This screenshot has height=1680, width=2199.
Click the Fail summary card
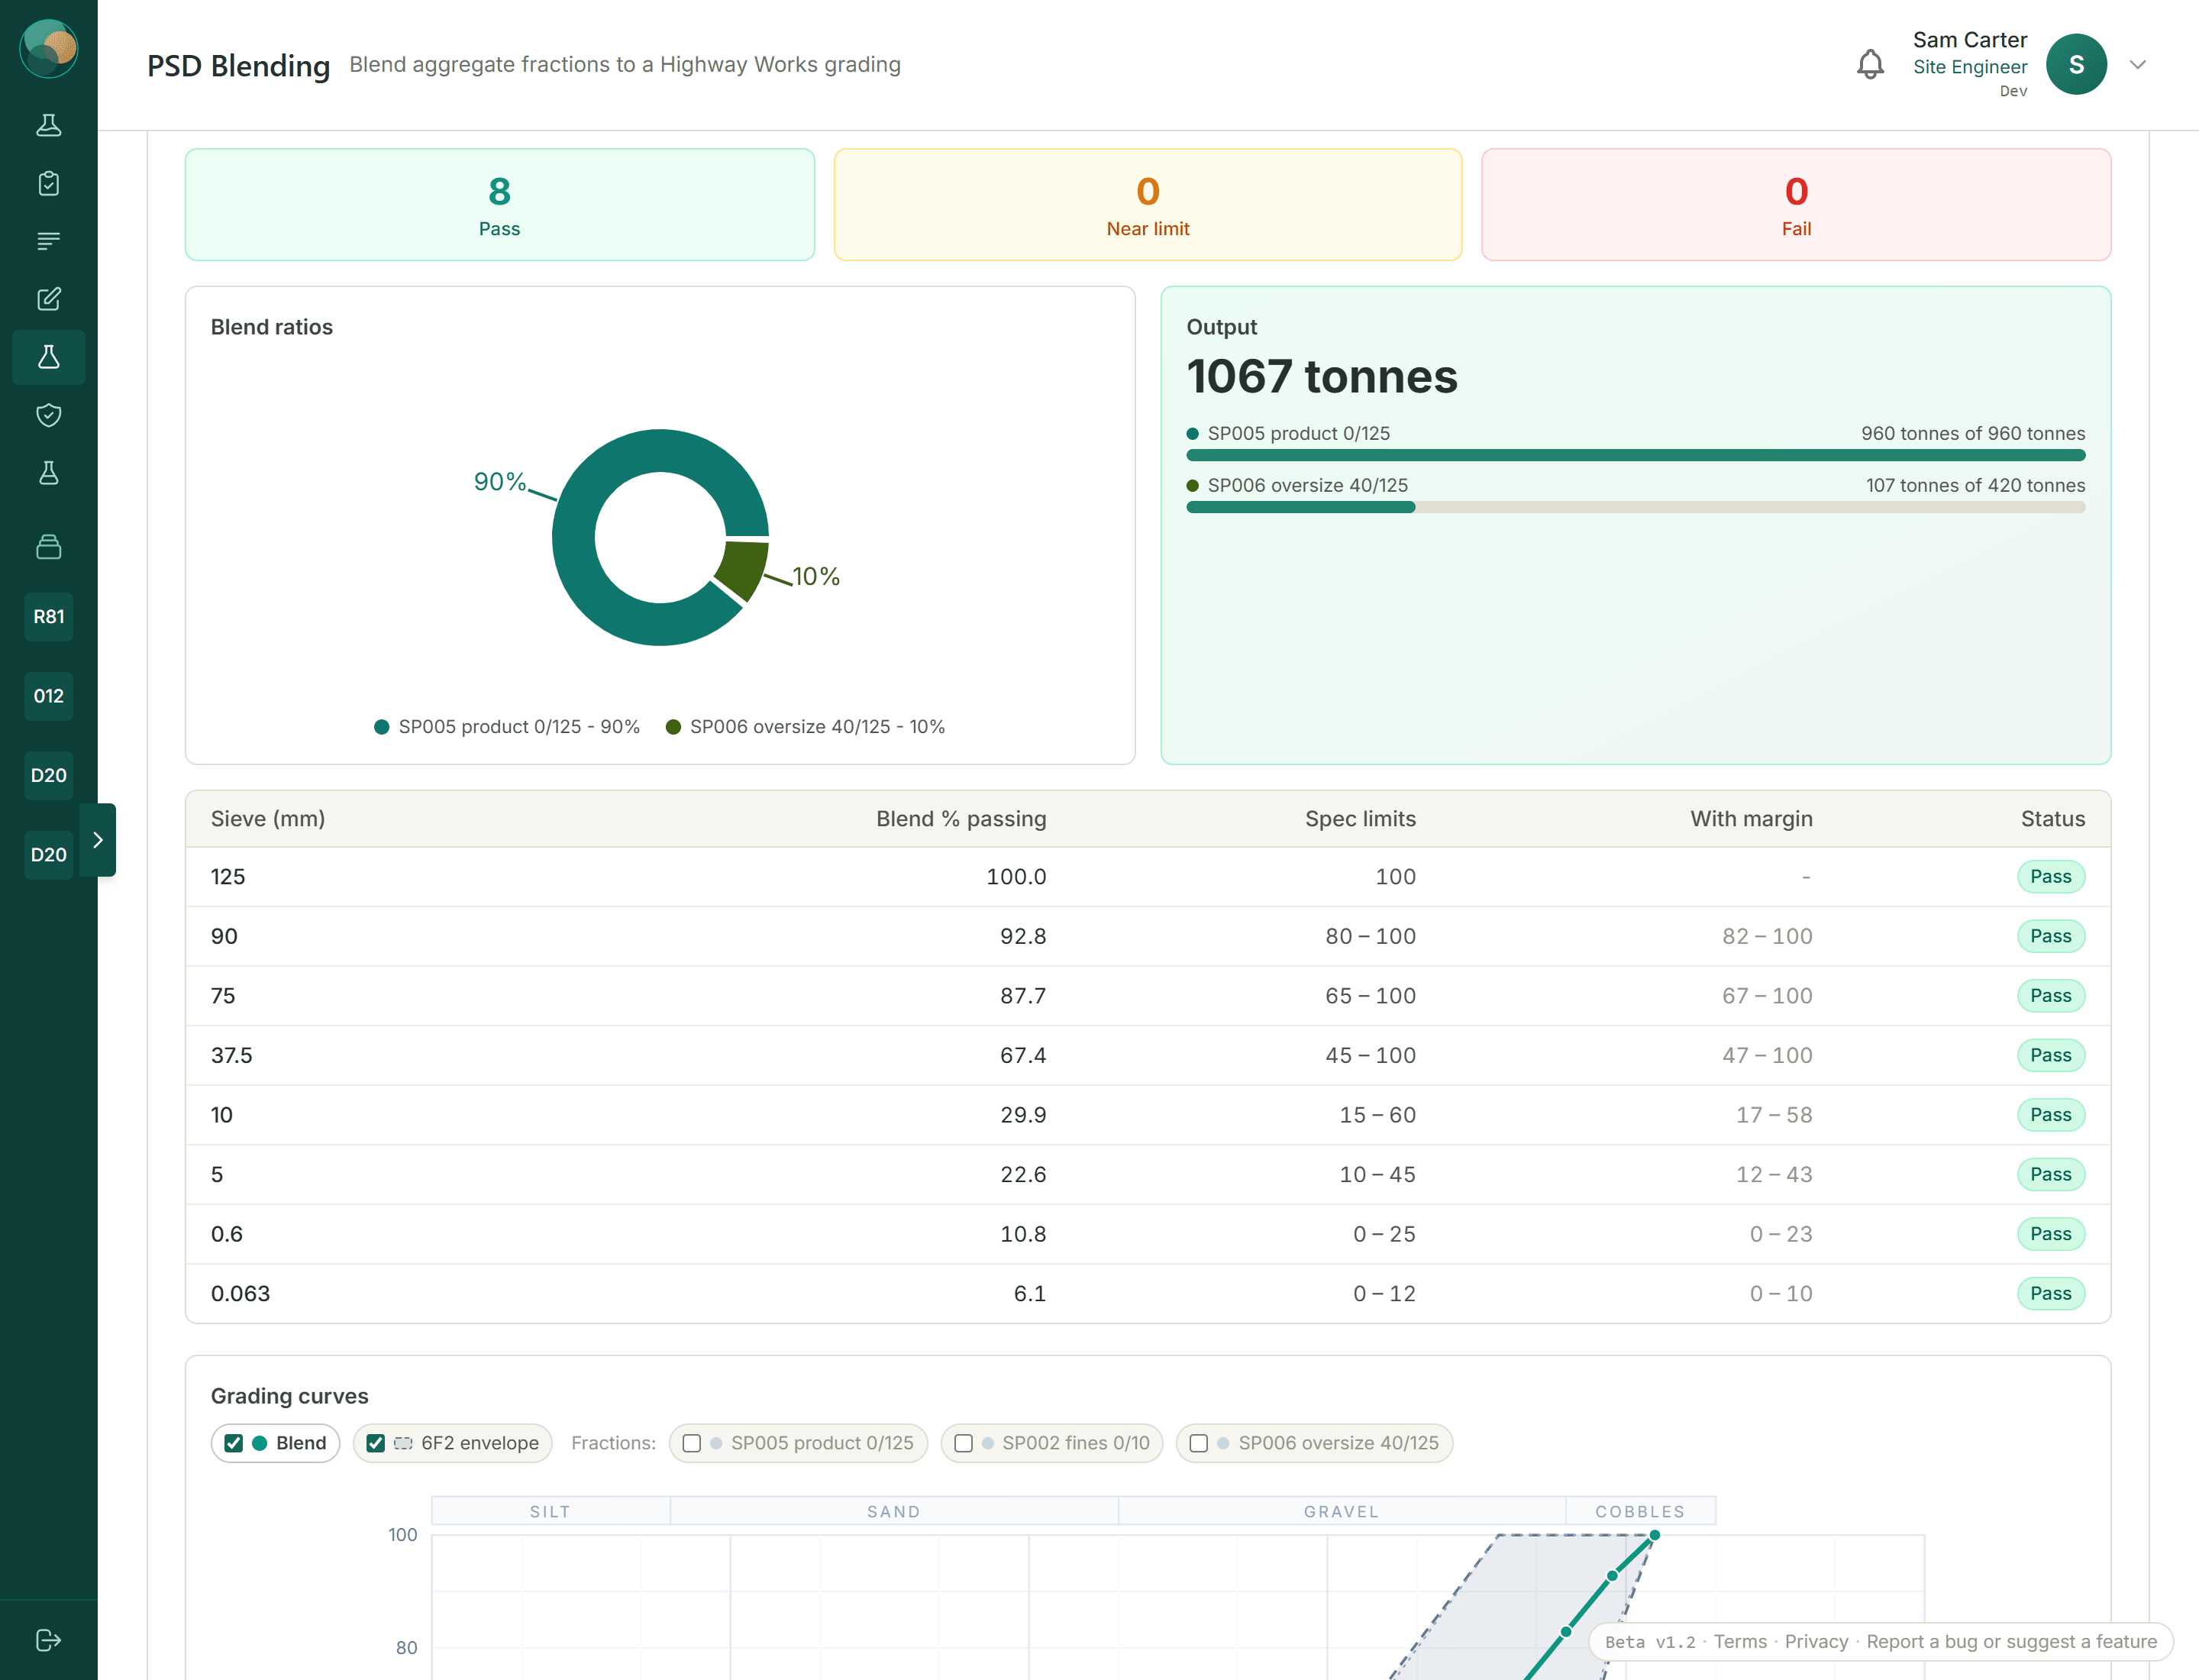click(x=1796, y=205)
